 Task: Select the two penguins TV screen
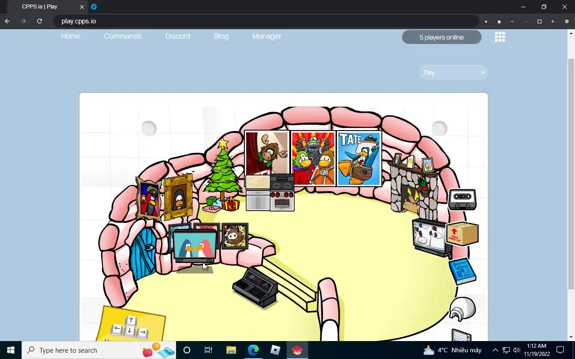[x=195, y=247]
